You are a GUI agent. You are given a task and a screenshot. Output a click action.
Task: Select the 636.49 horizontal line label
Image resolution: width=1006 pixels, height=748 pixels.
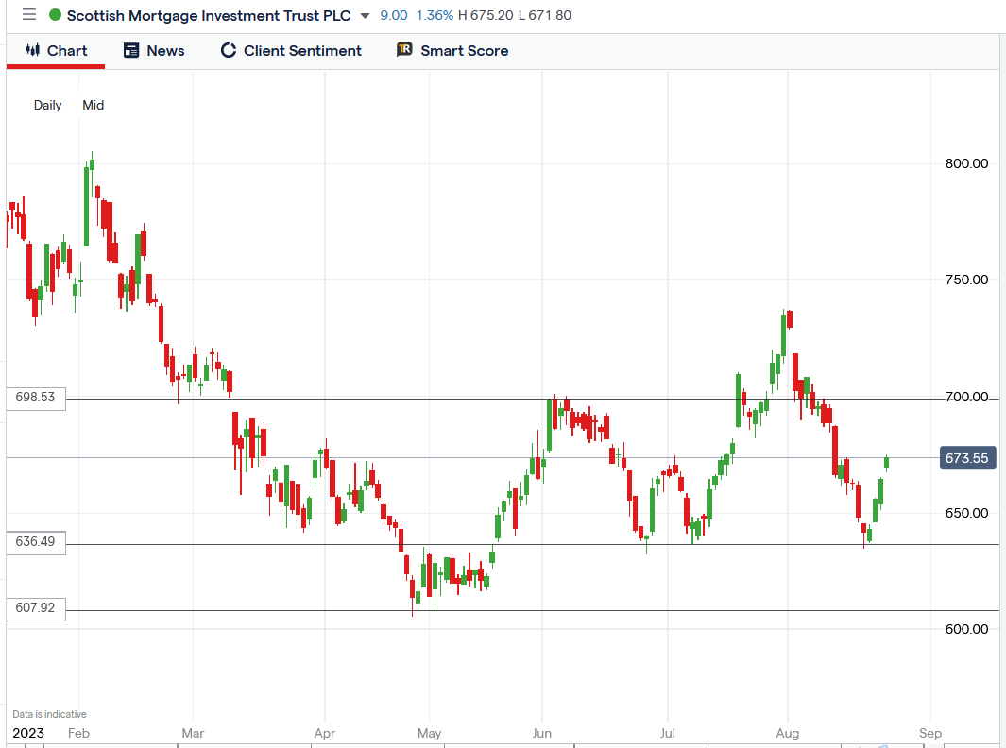(x=36, y=541)
